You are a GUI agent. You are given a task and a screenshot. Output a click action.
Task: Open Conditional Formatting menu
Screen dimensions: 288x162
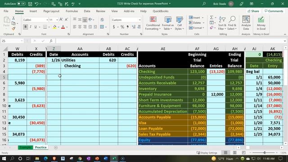click(x=153, y=23)
